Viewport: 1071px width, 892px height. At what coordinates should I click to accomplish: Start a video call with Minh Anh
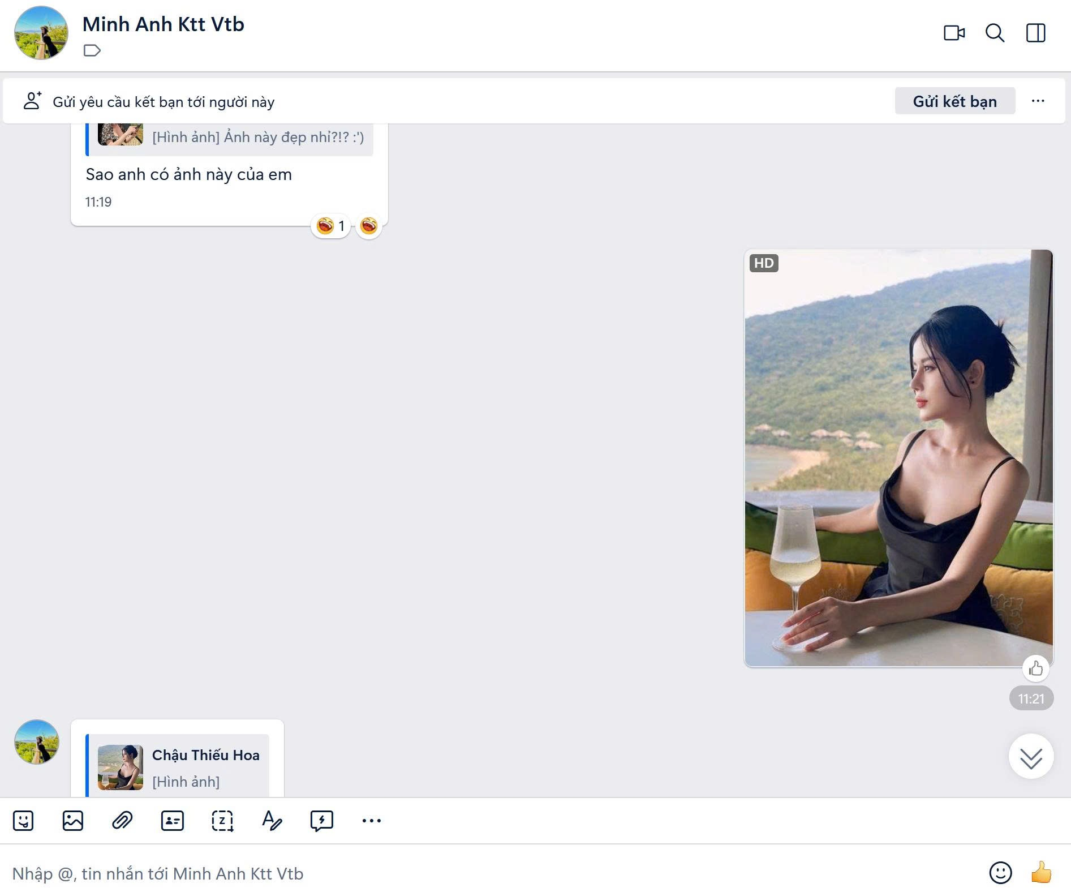[954, 33]
